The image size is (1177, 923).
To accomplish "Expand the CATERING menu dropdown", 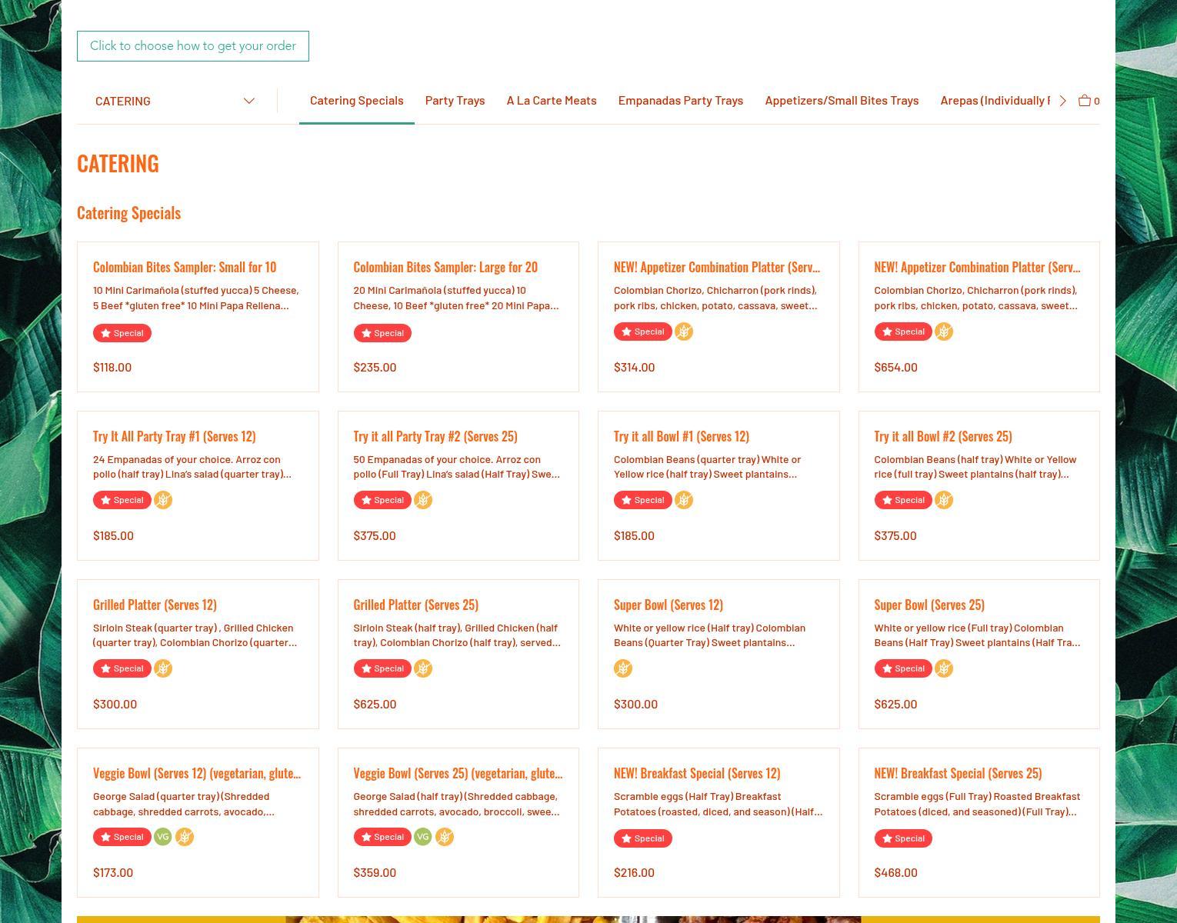I will tap(175, 101).
